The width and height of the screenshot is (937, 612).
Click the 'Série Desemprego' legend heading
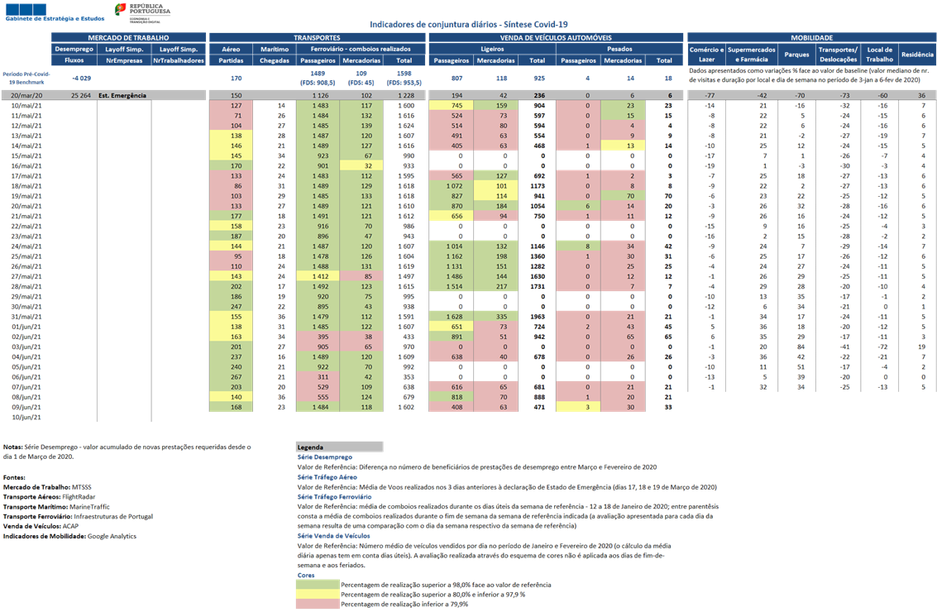tap(324, 457)
